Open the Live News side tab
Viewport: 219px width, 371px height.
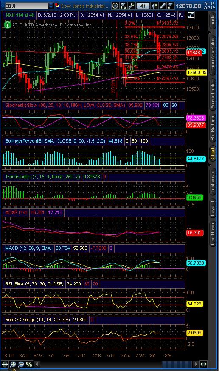tap(213, 234)
